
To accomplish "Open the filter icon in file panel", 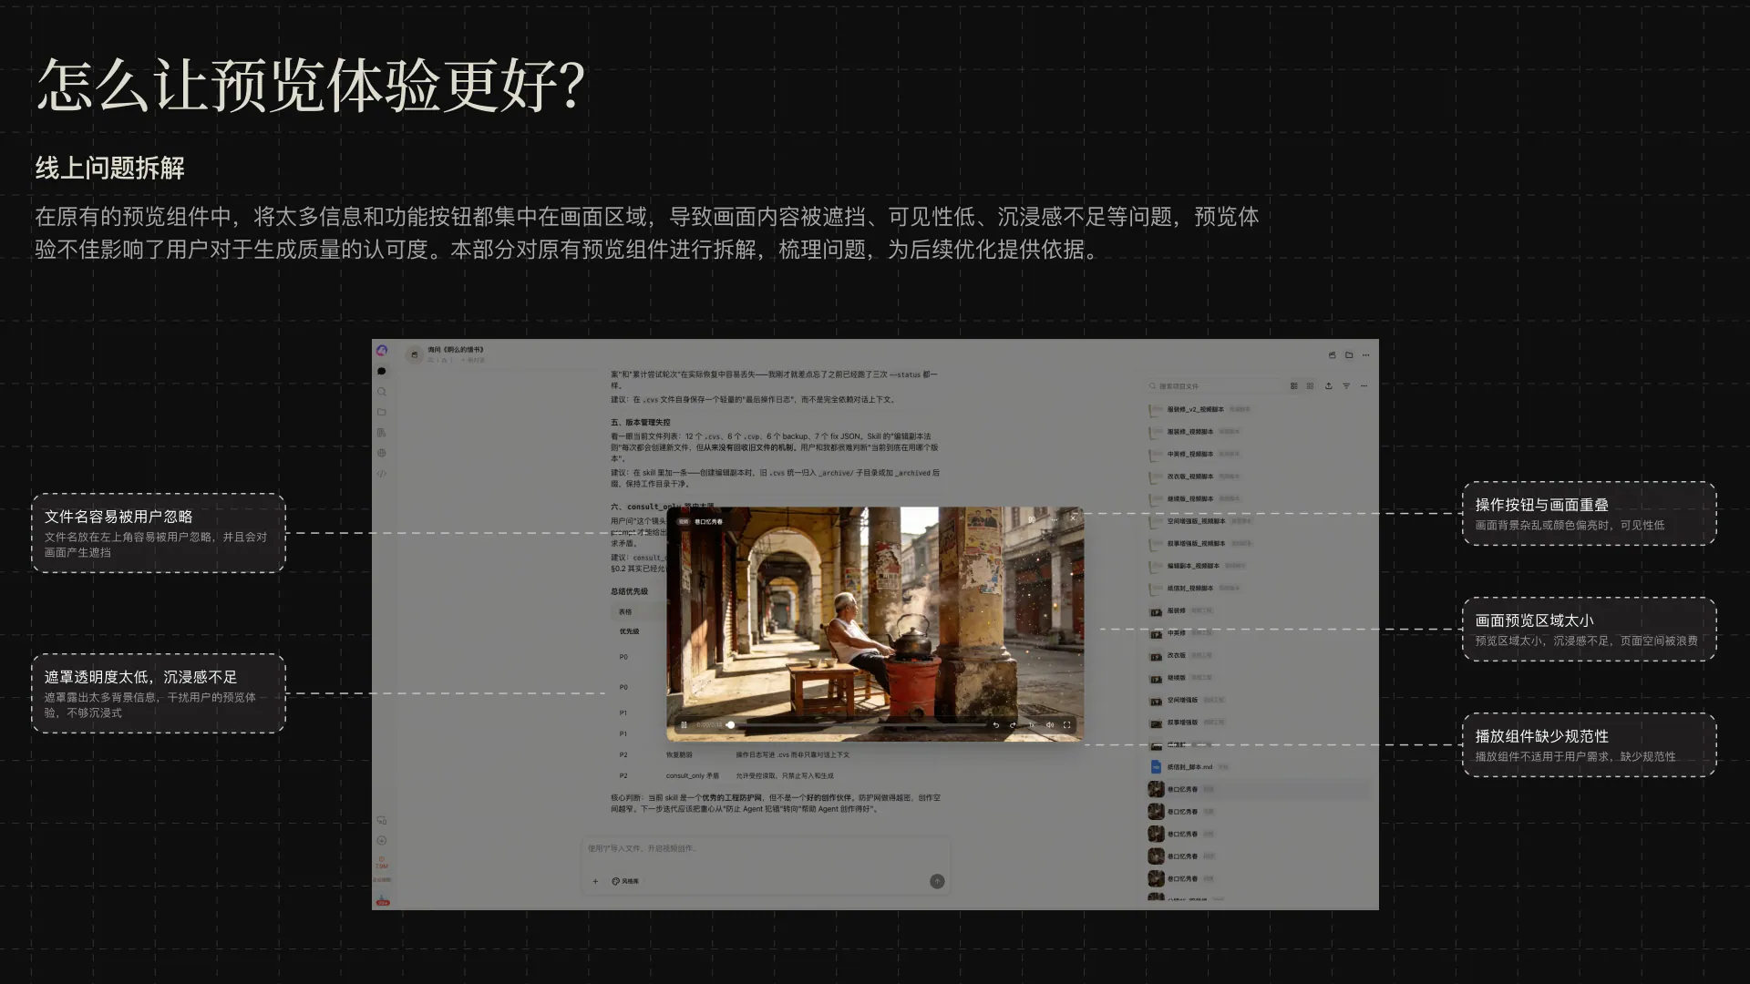I will click(1346, 386).
